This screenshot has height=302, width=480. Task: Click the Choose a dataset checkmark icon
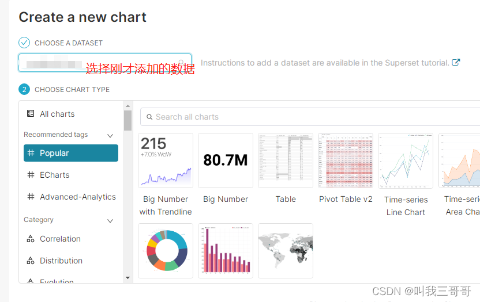24,43
